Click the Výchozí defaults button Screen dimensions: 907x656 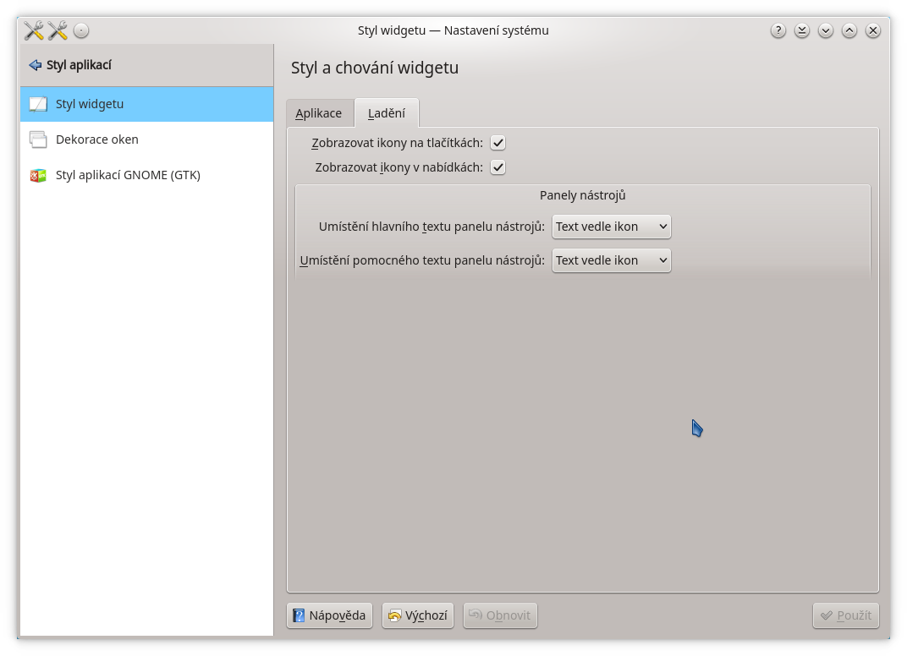418,615
